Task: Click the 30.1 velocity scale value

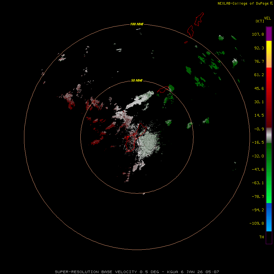Action: [259, 102]
